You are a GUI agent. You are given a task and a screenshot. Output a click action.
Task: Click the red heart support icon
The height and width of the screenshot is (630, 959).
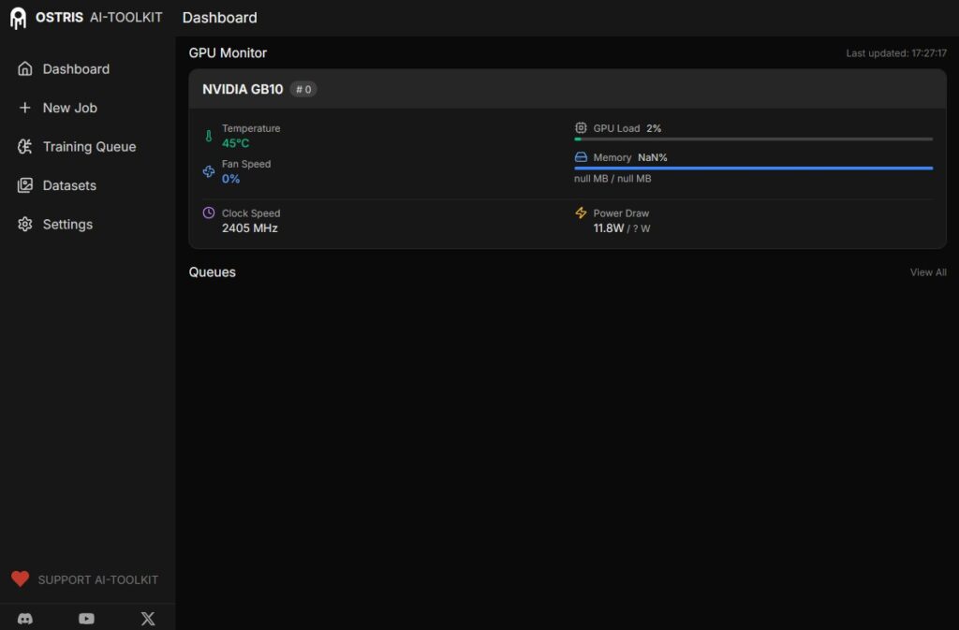coord(21,579)
